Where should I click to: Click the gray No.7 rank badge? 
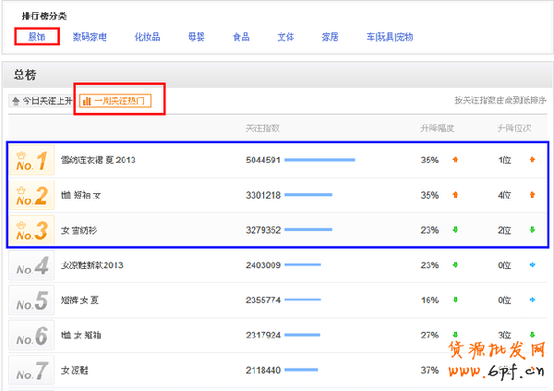32,370
